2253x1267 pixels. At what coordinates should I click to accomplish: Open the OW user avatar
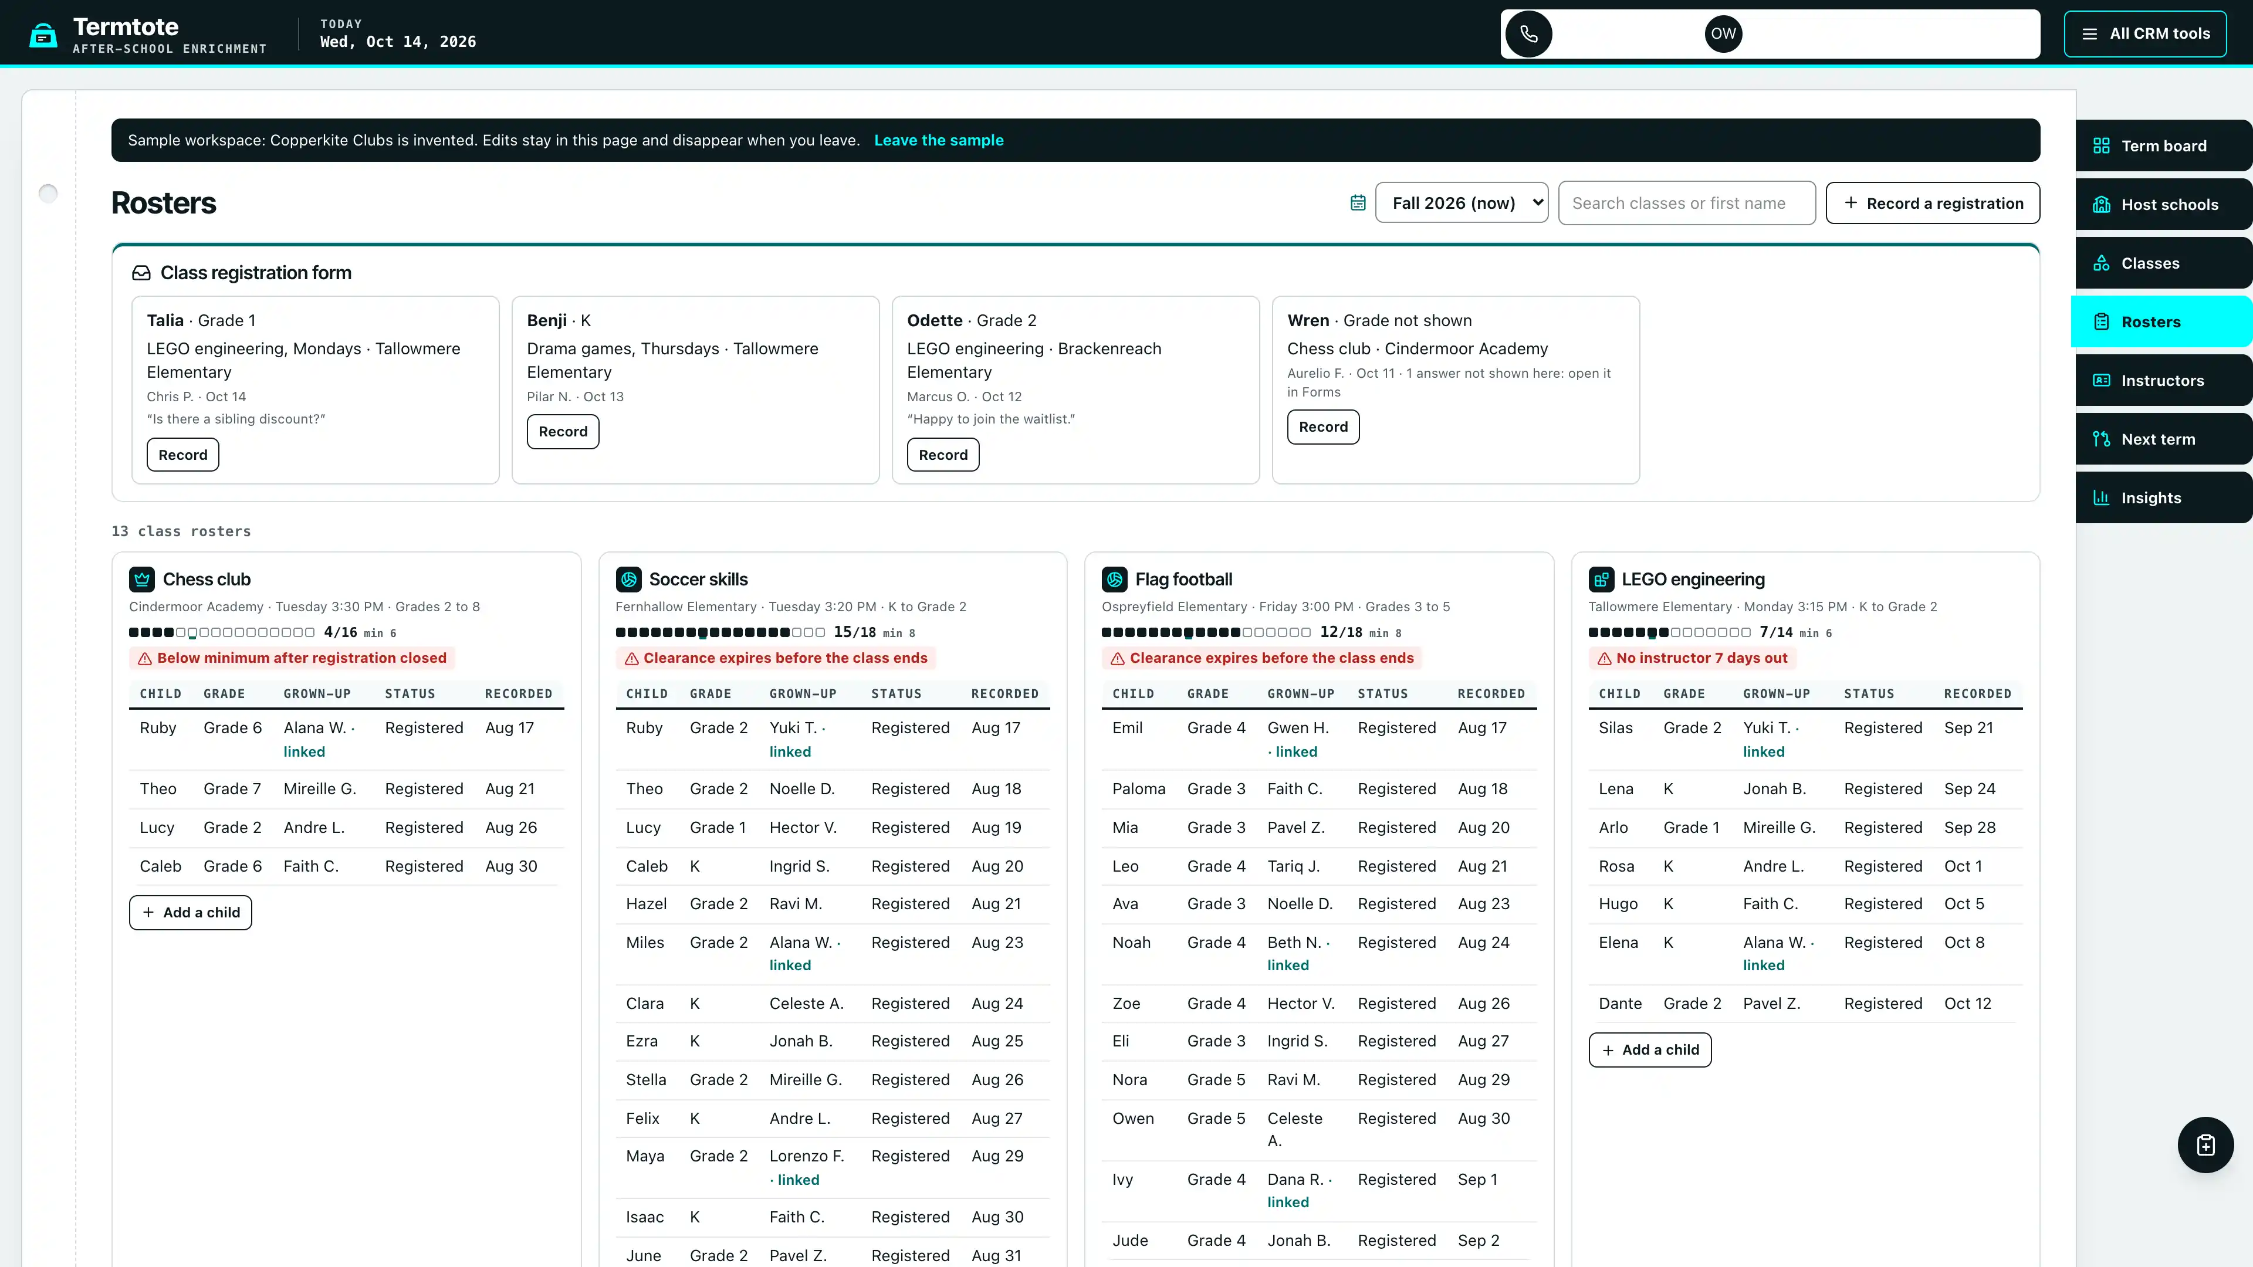click(1723, 34)
